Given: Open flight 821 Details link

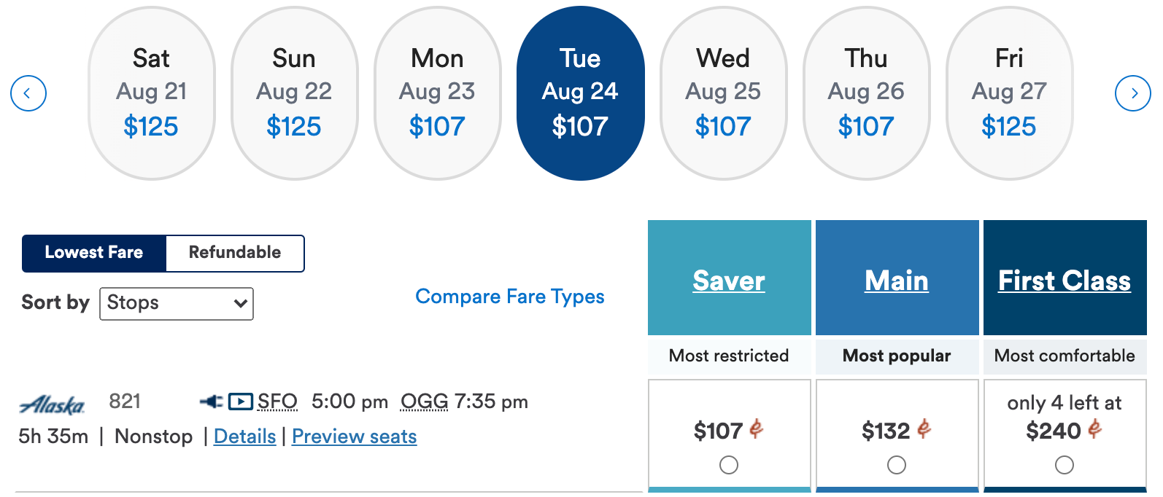Looking at the screenshot, I should 244,437.
